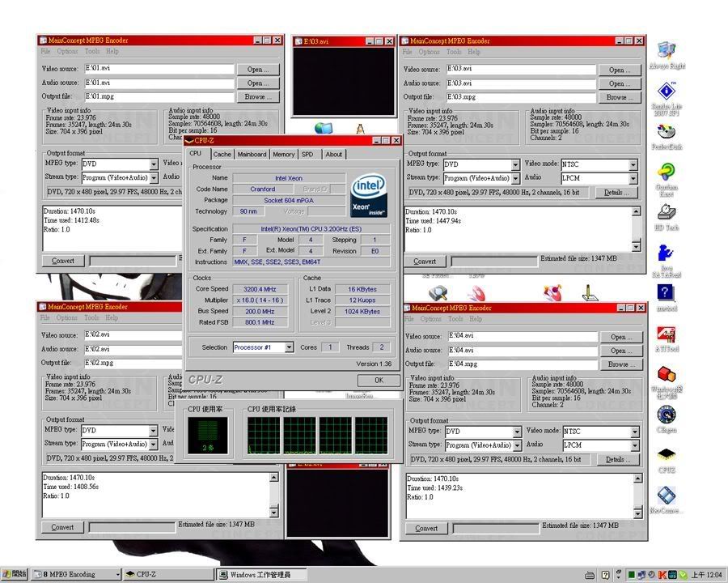728x583 pixels.
Task: Click the Start button on the taskbar
Action: click(x=15, y=574)
